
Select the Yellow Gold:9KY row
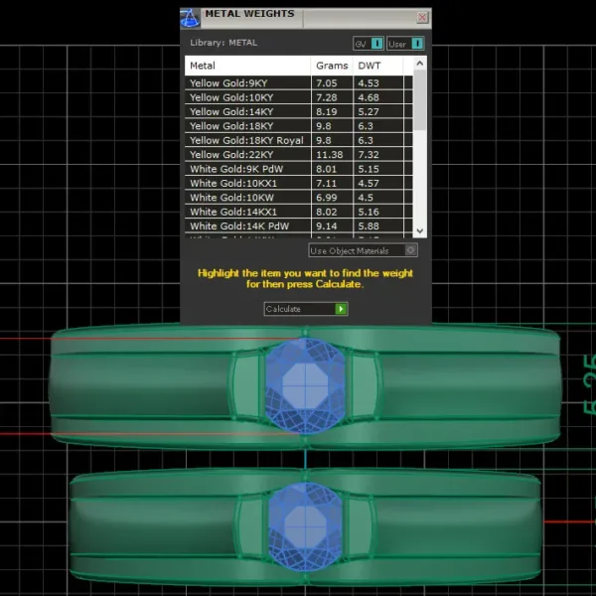coord(298,83)
